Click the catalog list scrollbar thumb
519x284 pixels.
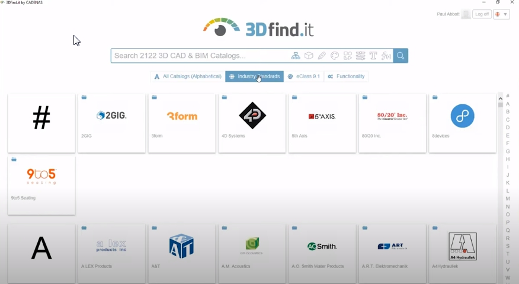pyautogui.click(x=501, y=105)
